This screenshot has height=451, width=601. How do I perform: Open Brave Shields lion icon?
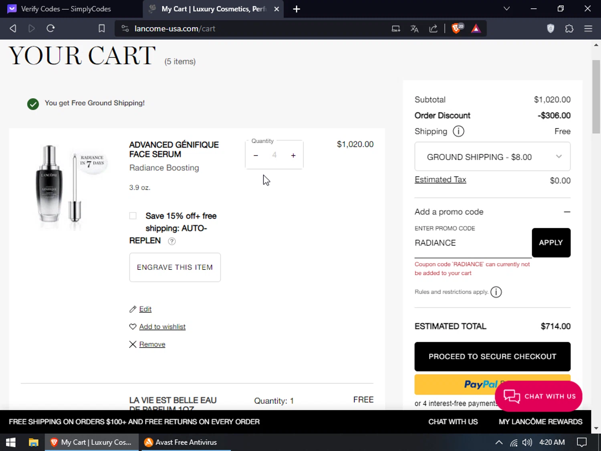coord(457,28)
